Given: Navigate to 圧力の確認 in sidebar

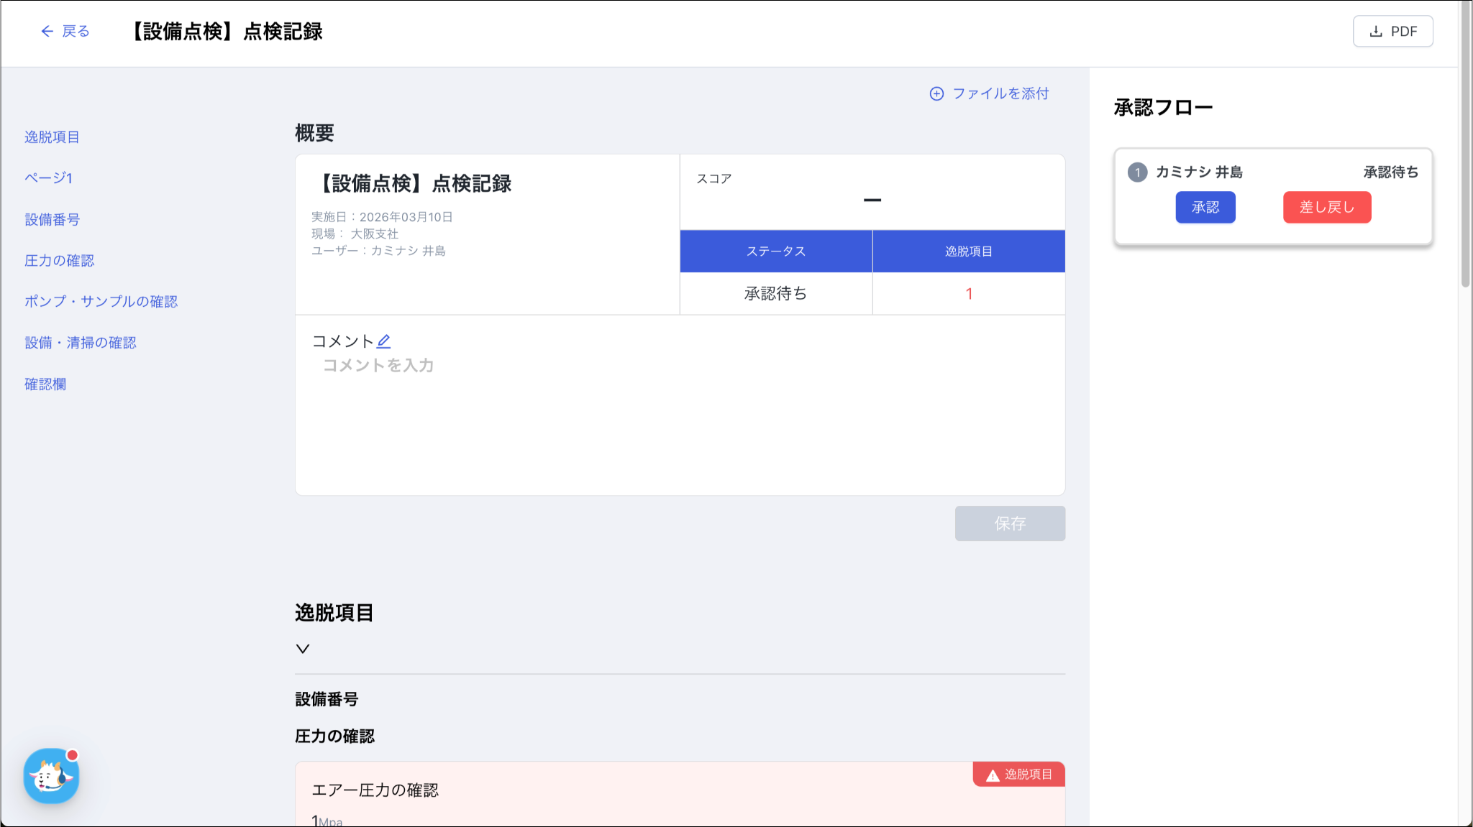Looking at the screenshot, I should [x=59, y=261].
